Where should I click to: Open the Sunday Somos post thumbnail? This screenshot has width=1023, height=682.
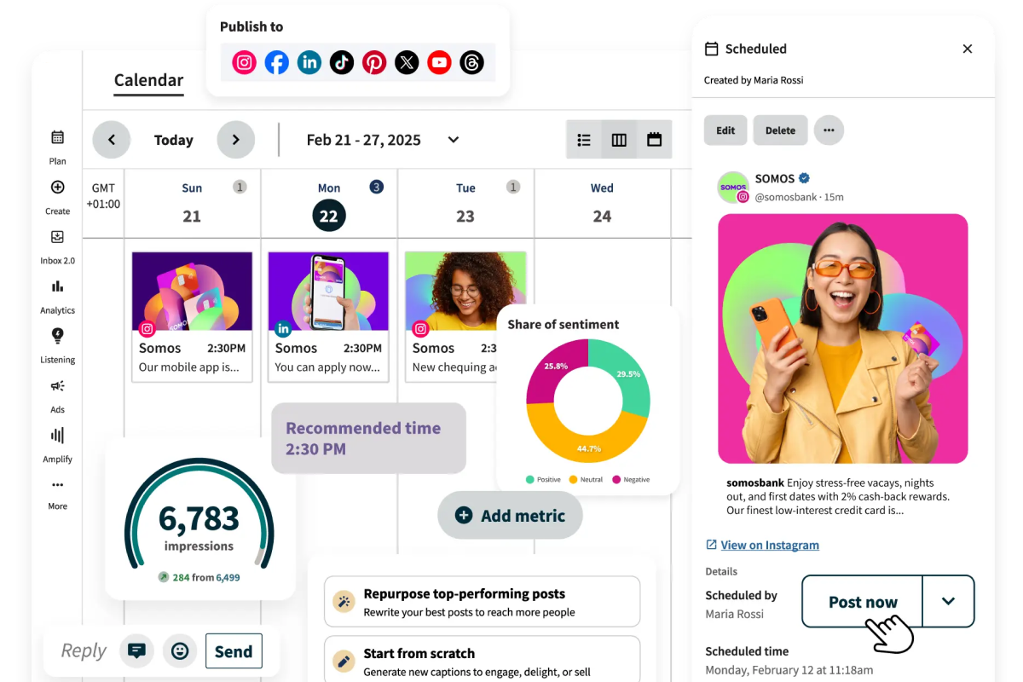192,292
